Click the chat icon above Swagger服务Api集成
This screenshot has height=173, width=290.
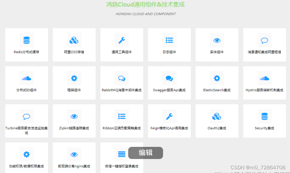[x=169, y=78]
